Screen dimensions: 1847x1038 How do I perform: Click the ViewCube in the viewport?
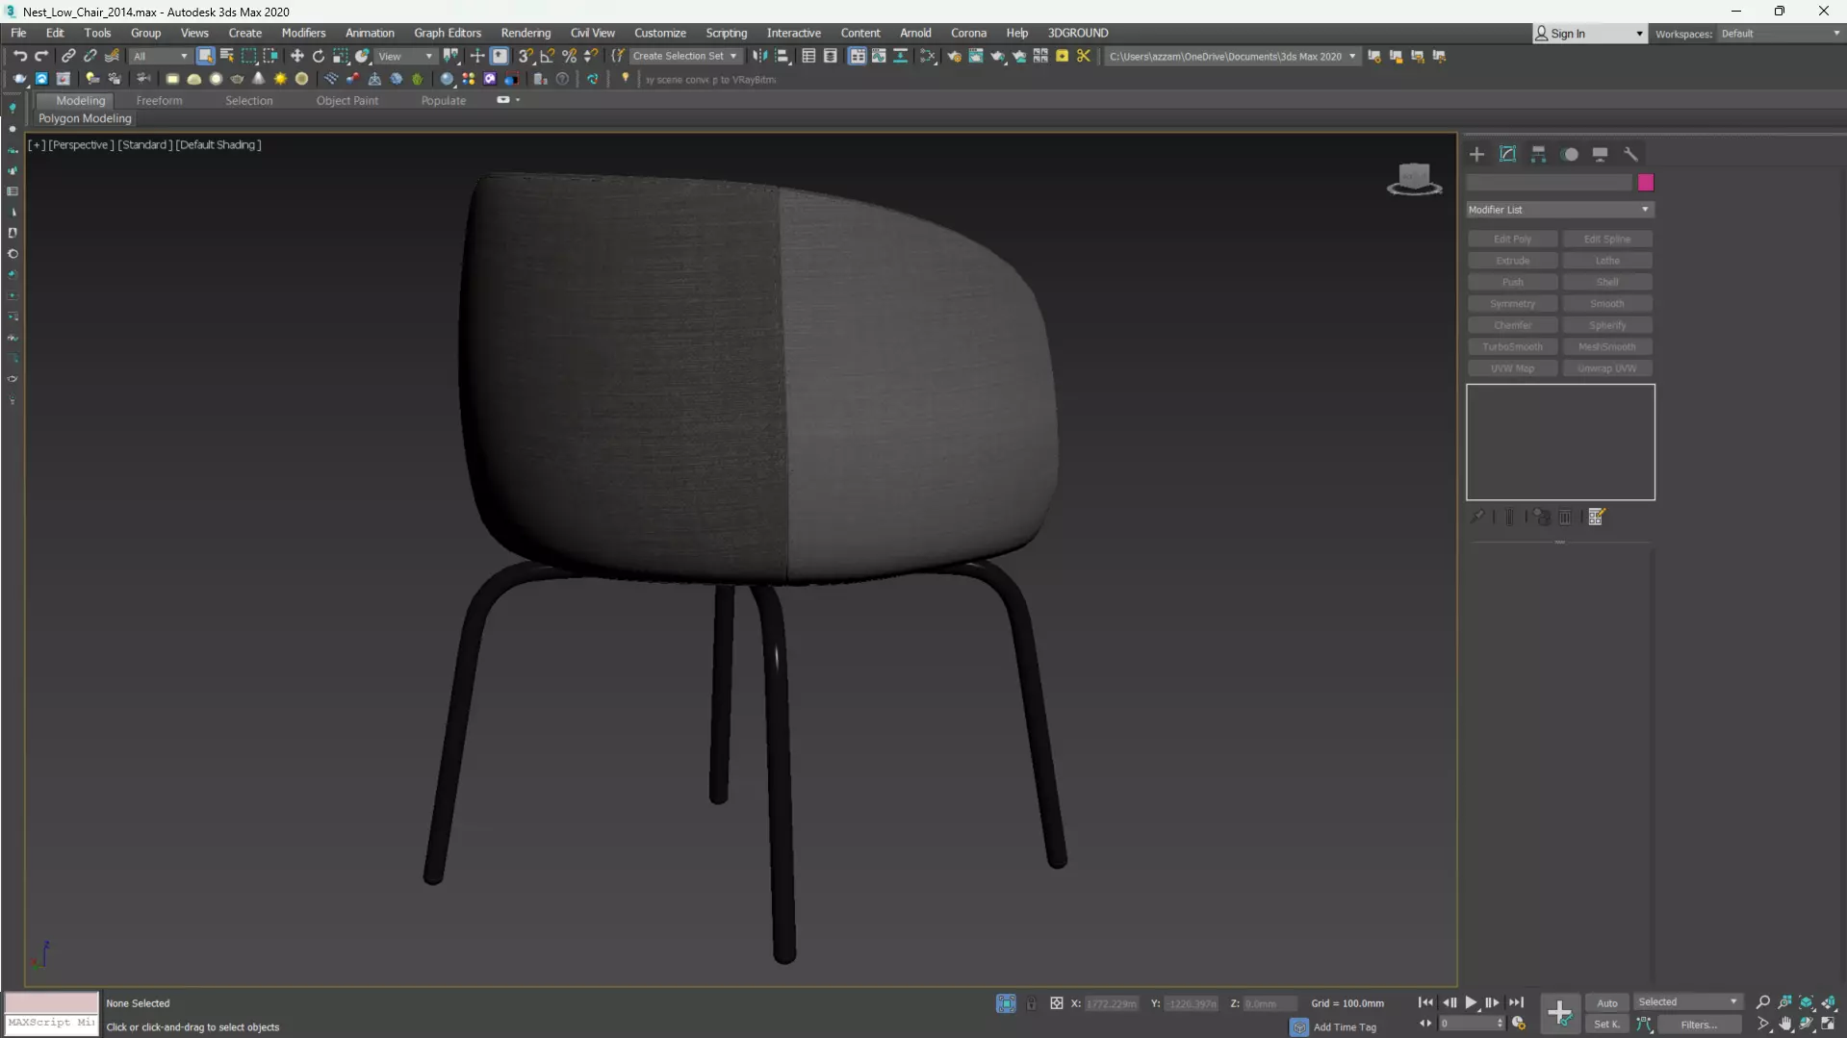tap(1414, 179)
